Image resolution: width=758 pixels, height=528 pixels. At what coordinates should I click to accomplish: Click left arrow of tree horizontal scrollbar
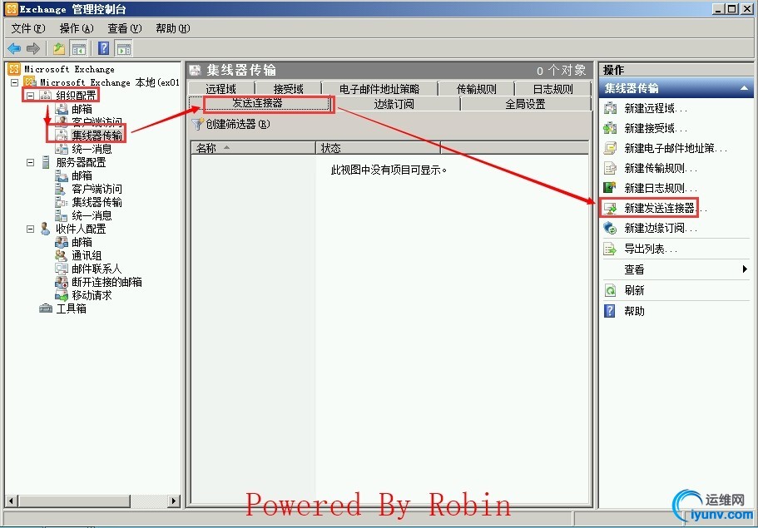click(x=12, y=501)
